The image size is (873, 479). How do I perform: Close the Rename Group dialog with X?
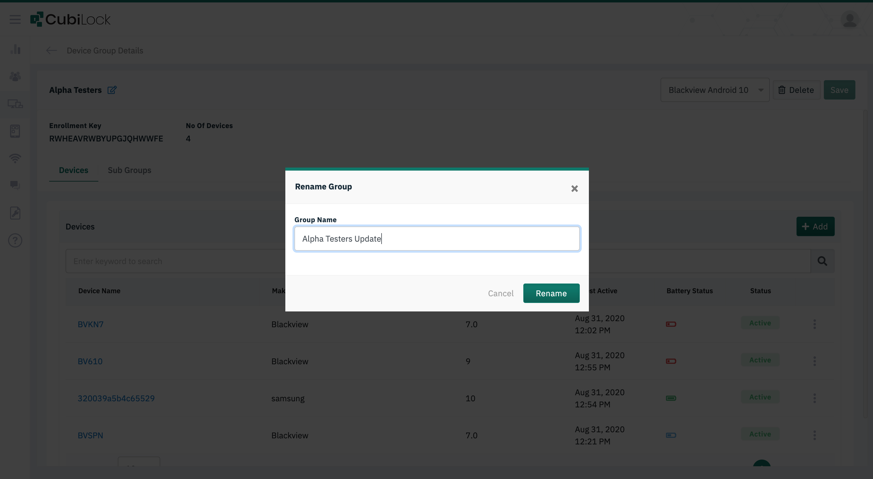[x=574, y=189]
